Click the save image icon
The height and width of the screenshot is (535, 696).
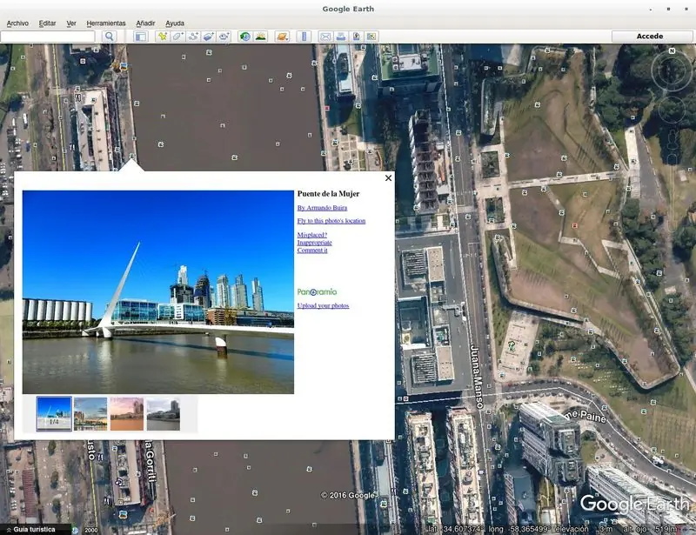(356, 37)
